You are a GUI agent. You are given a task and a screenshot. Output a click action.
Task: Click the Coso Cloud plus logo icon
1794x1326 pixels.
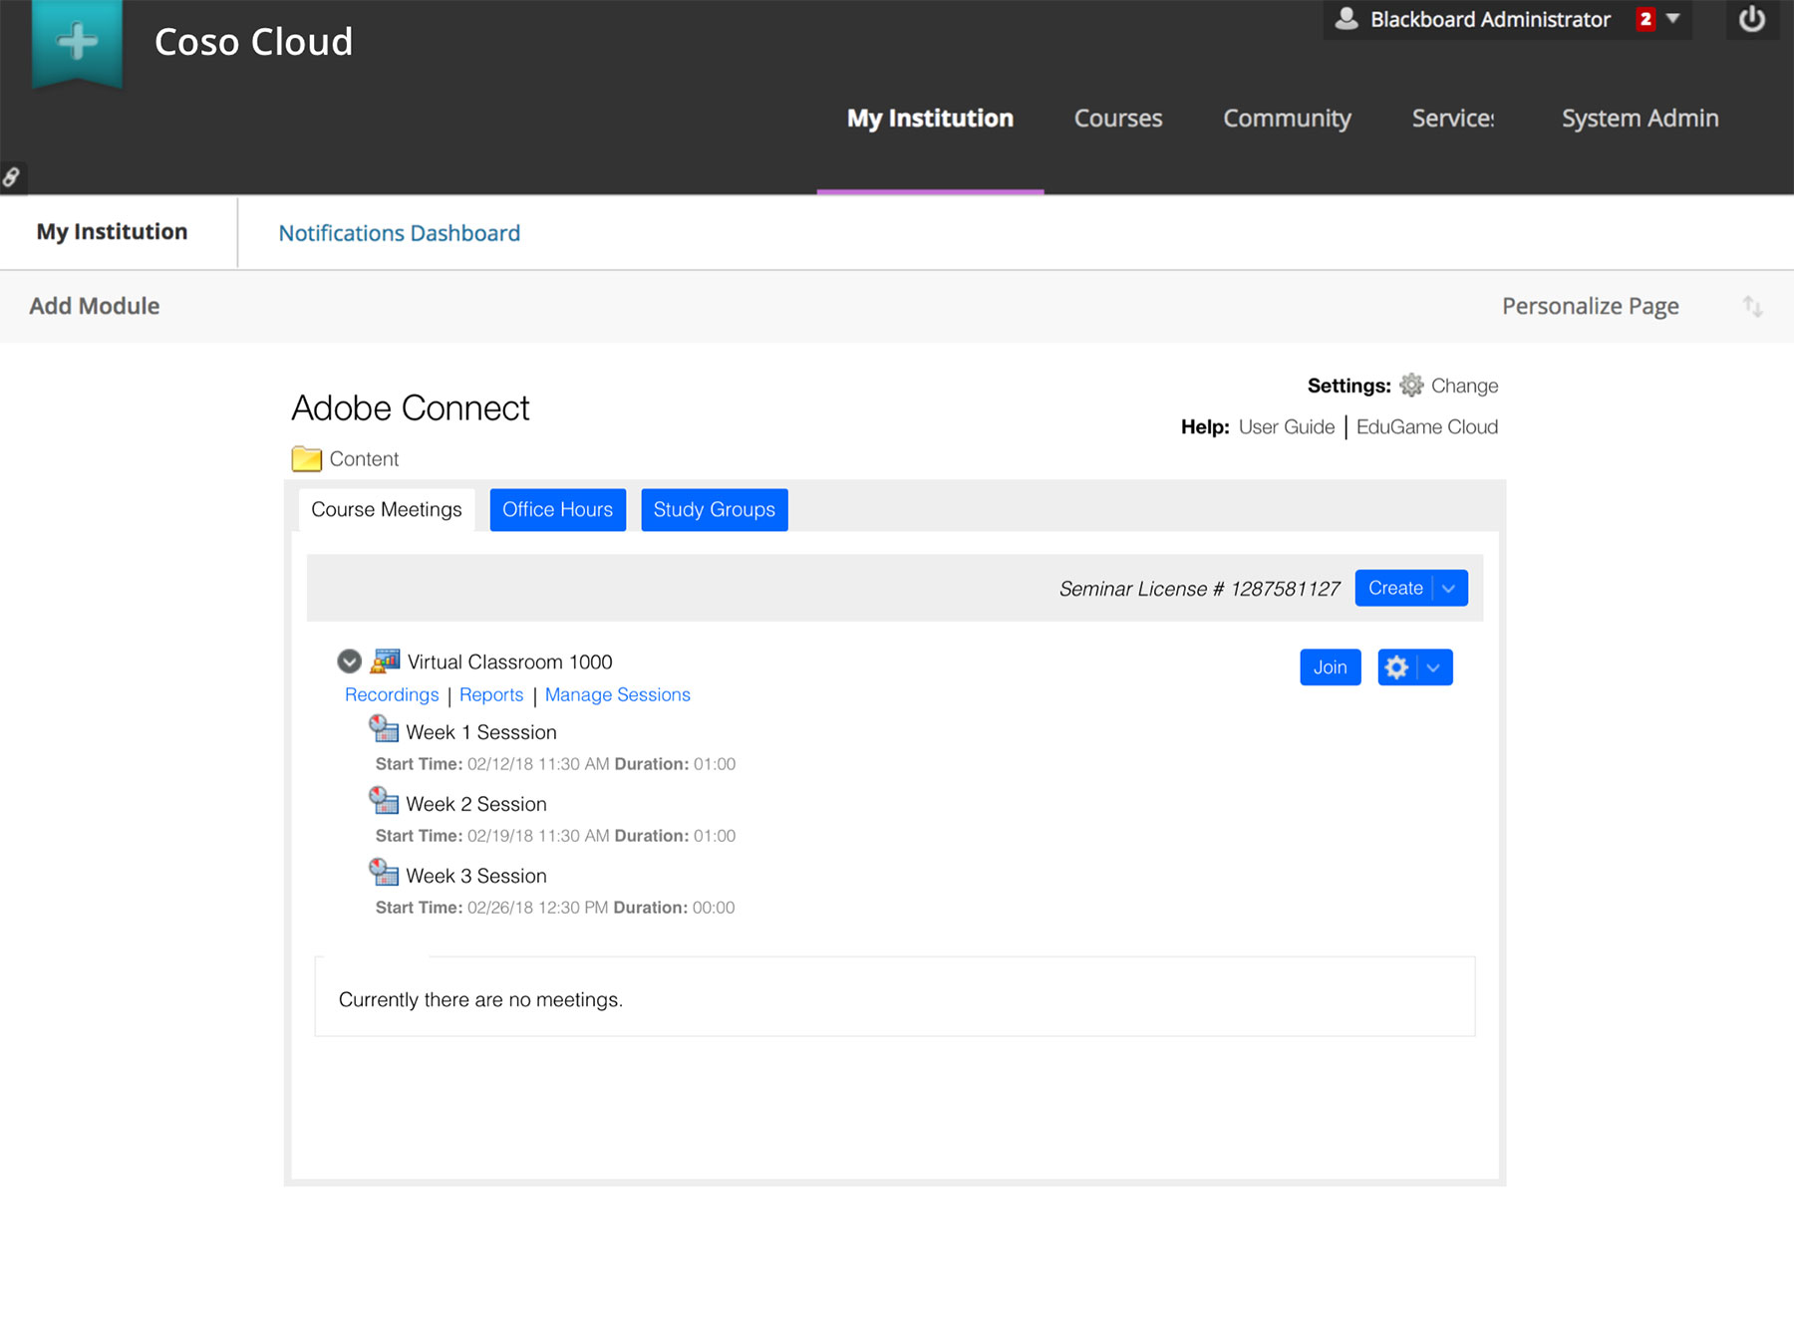tap(77, 43)
